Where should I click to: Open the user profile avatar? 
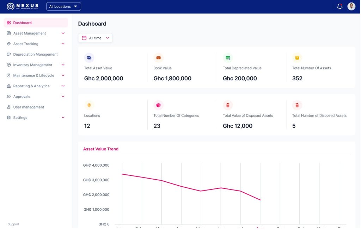[351, 6]
